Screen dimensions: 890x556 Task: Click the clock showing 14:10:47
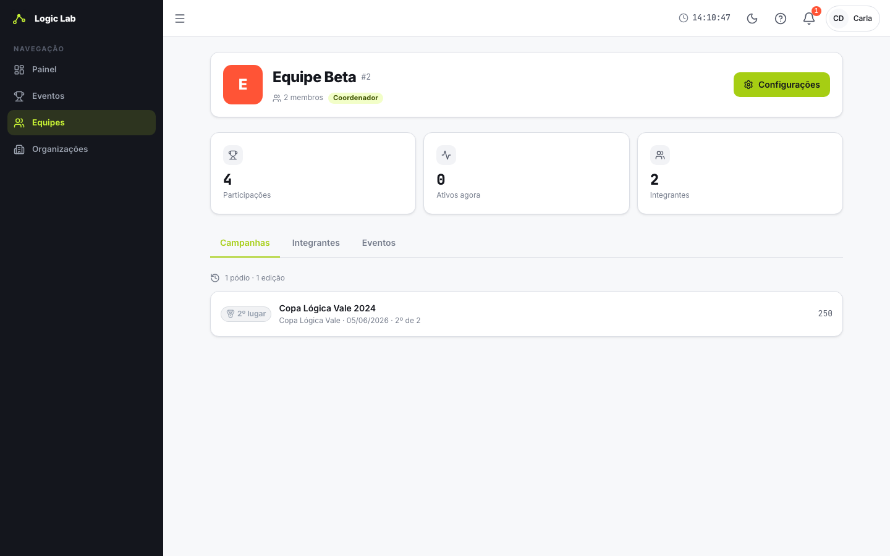coord(705,18)
